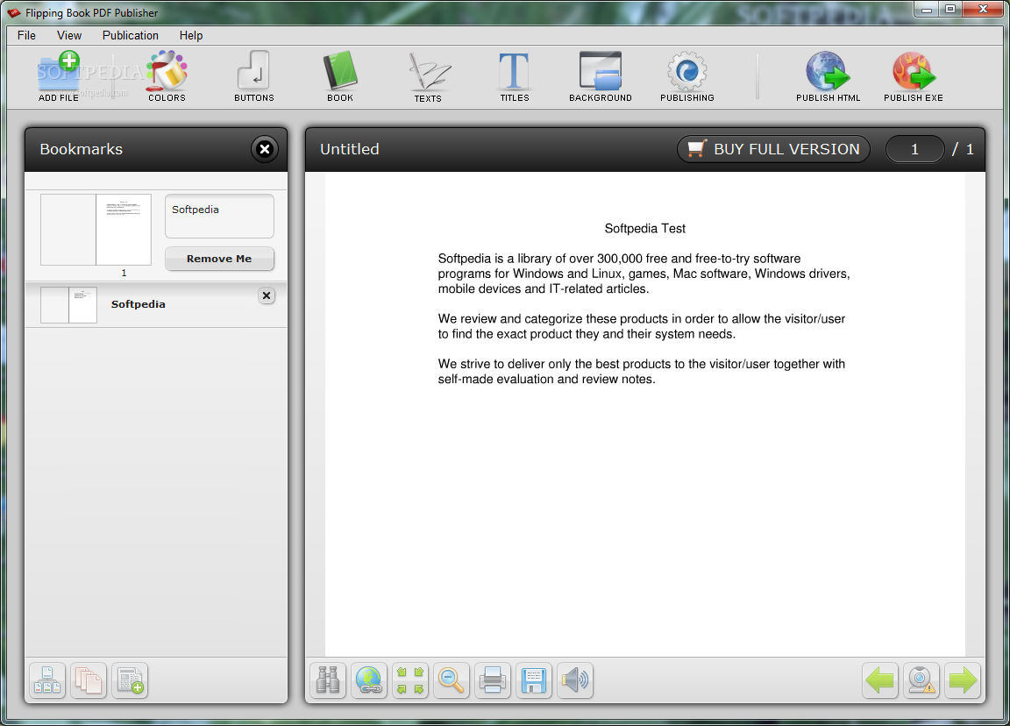
Task: Click the binoculars search icon
Action: pyautogui.click(x=328, y=680)
